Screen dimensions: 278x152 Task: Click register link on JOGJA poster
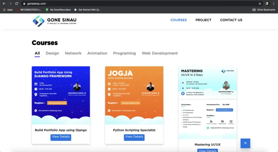[130, 103]
